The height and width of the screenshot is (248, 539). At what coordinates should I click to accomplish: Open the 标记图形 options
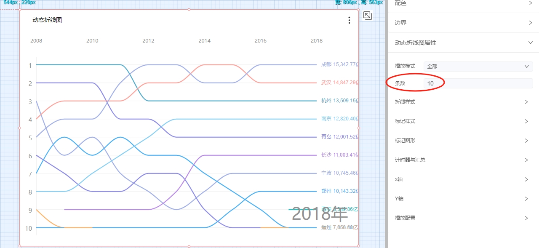(x=463, y=141)
